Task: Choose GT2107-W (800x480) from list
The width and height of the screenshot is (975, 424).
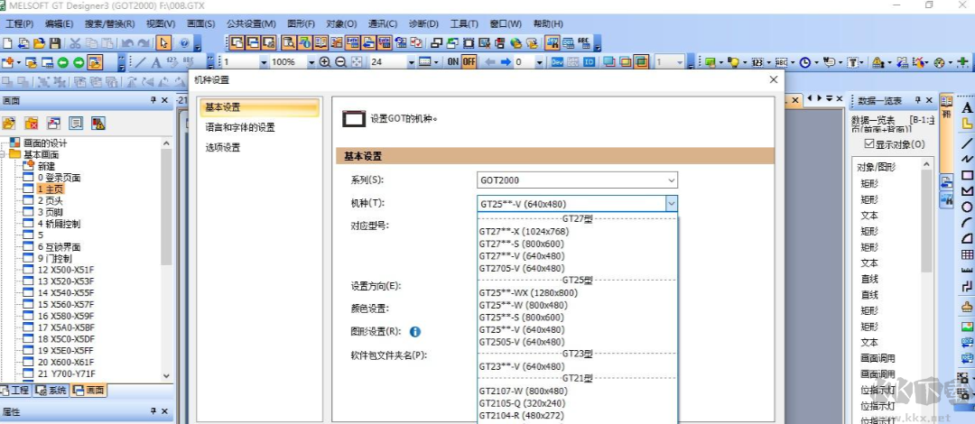Action: 523,391
